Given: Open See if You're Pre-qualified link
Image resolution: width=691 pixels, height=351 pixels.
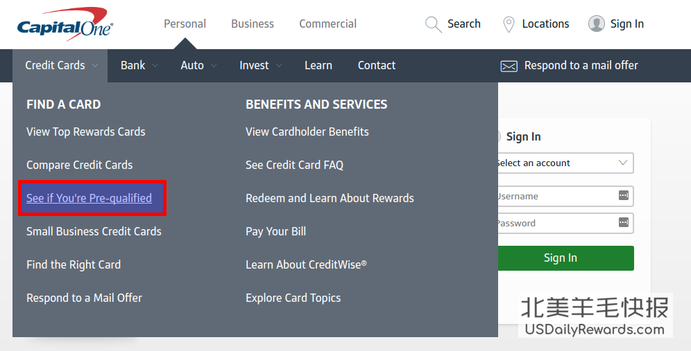Looking at the screenshot, I should pyautogui.click(x=89, y=198).
